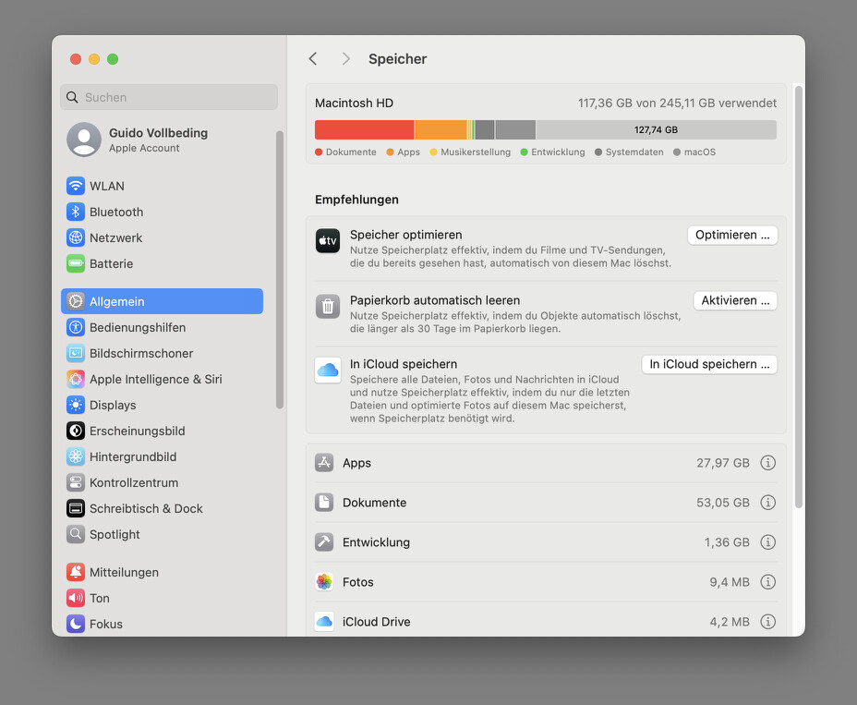This screenshot has height=705, width=857.
Task: Click the Empfehlungen heading
Action: [356, 200]
